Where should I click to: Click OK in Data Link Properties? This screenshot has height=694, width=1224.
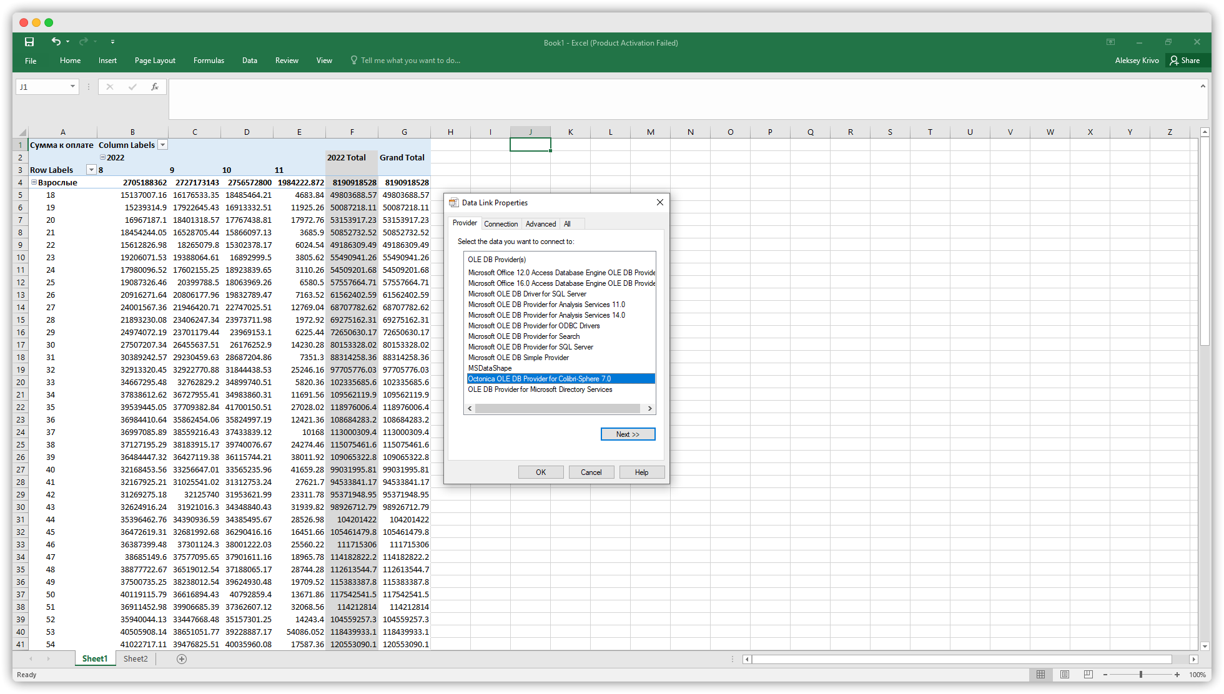541,472
